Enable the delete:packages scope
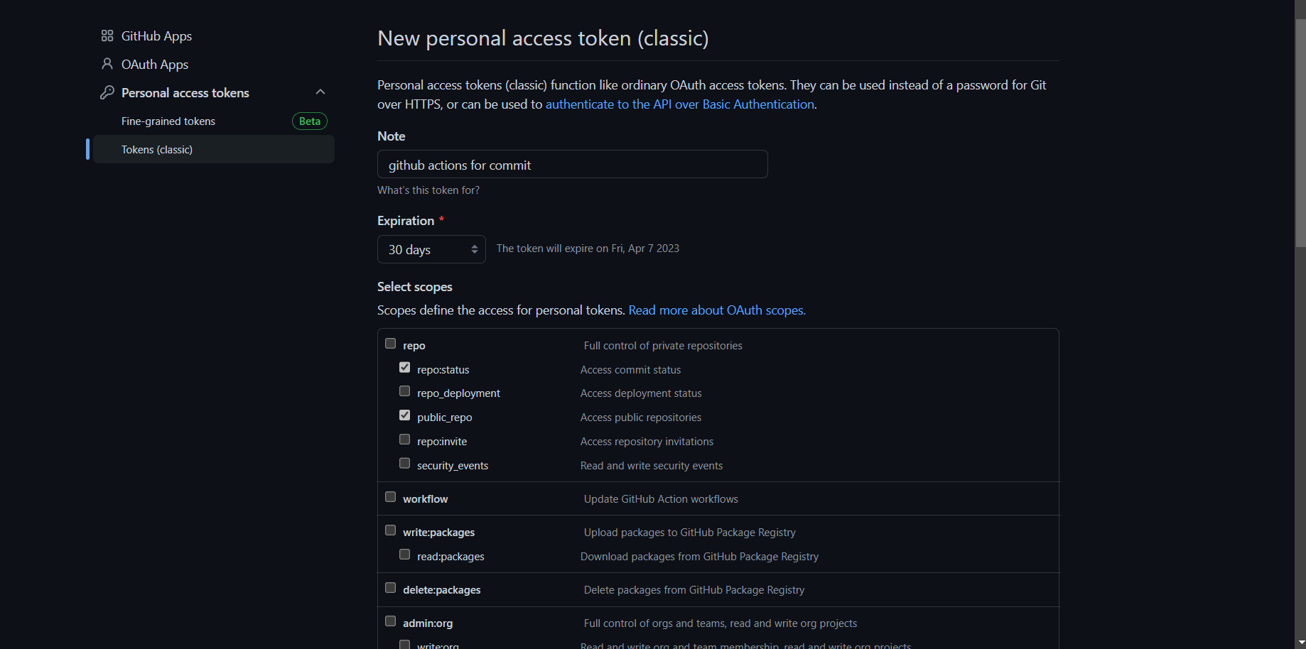Image resolution: width=1306 pixels, height=649 pixels. click(x=391, y=588)
